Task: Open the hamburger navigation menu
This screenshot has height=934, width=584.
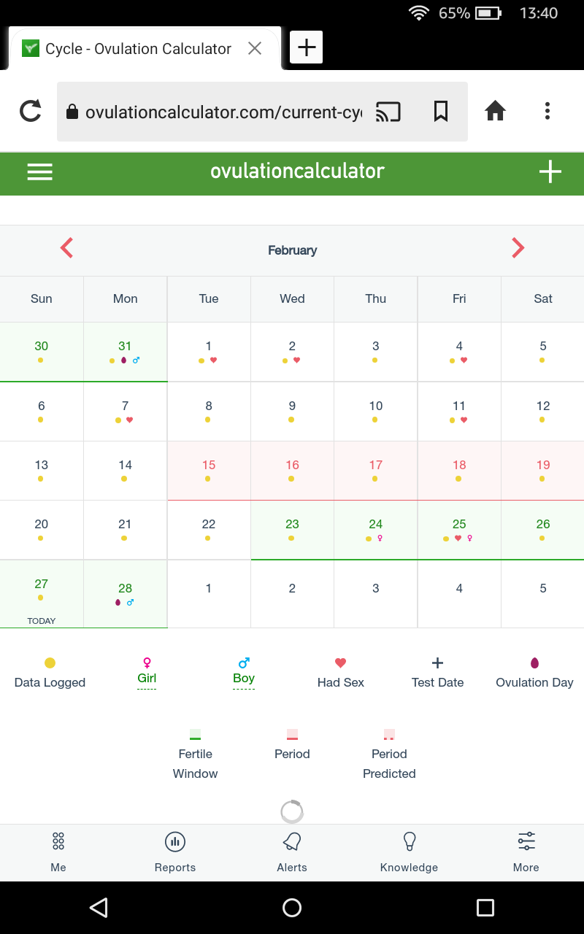Action: coord(39,171)
